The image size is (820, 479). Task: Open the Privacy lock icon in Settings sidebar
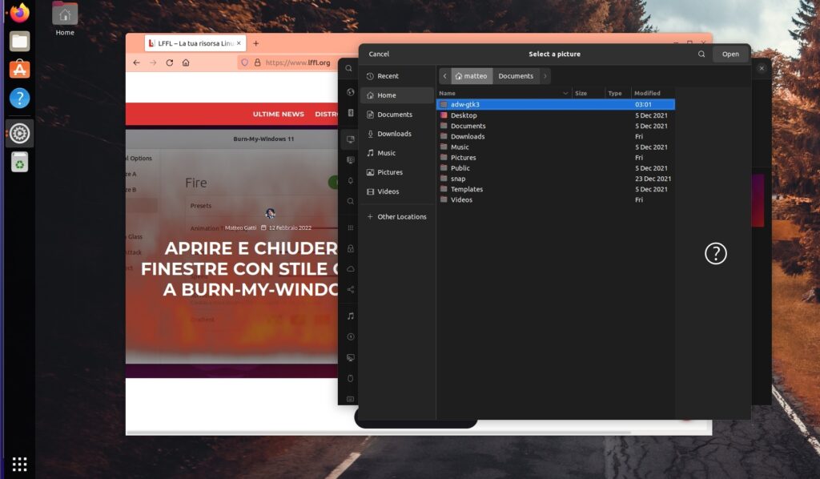click(351, 248)
